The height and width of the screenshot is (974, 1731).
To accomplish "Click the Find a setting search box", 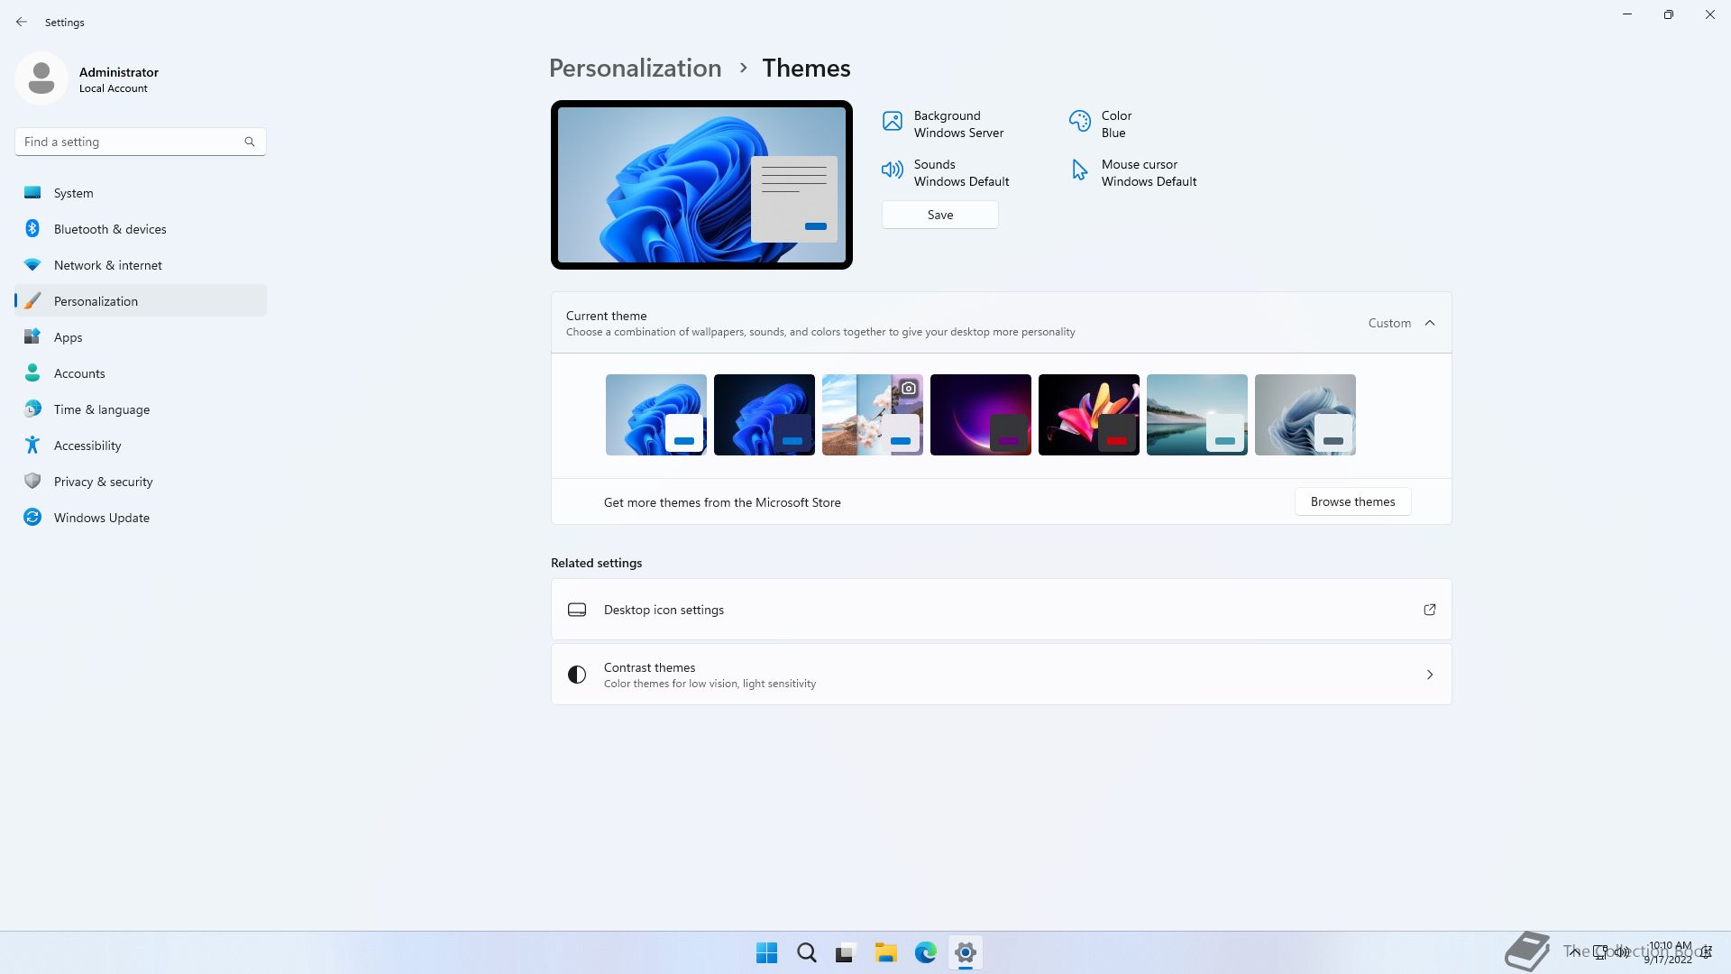I will (x=141, y=142).
